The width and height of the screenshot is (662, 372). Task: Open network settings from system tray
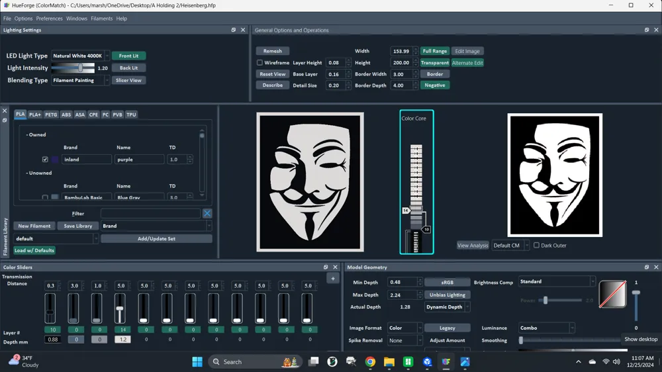point(606,362)
